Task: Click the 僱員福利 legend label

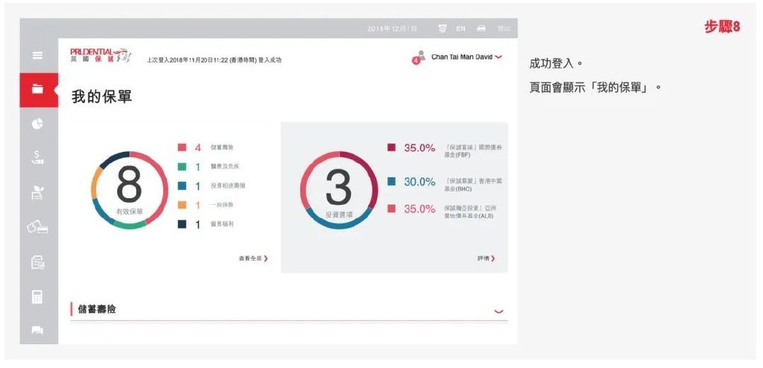Action: tap(222, 224)
